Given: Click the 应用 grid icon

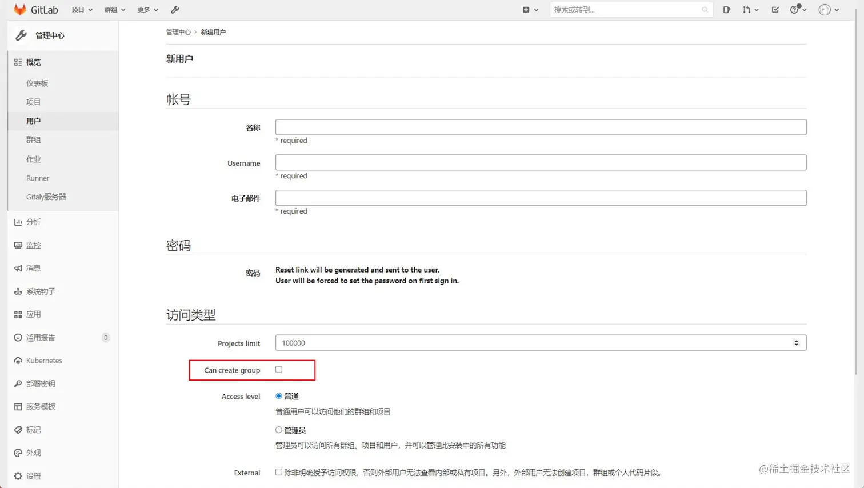Looking at the screenshot, I should (x=18, y=314).
